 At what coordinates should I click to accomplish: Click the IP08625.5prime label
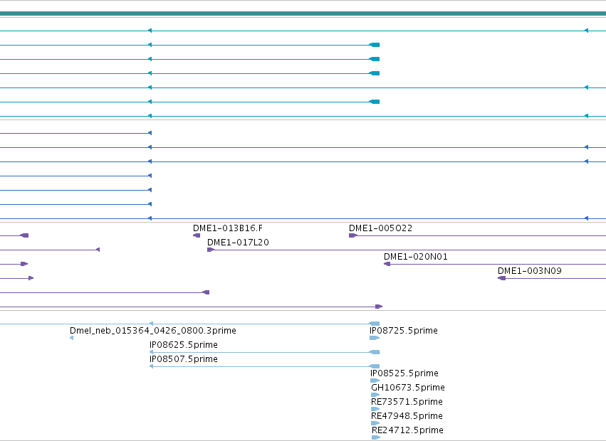tap(184, 345)
